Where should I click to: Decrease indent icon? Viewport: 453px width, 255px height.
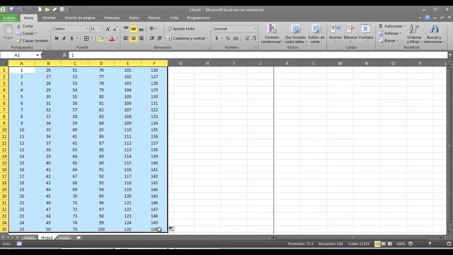pos(152,38)
